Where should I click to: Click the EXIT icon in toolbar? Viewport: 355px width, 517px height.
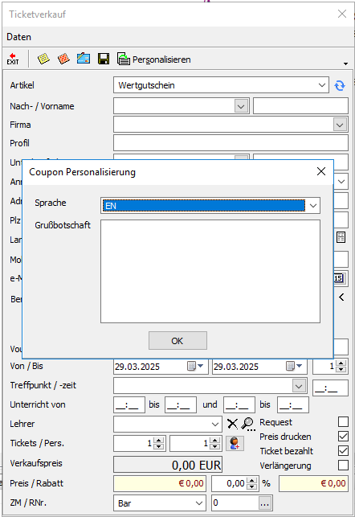pyautogui.click(x=13, y=59)
